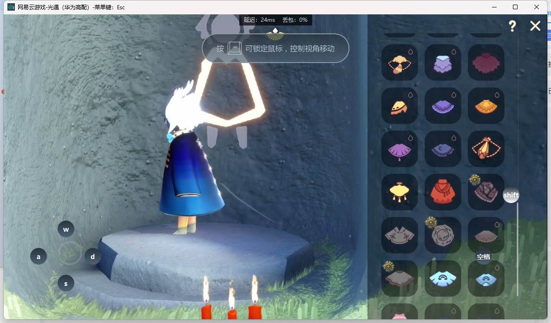Open the question mark help
Viewport: 551px width, 323px height.
[x=512, y=25]
